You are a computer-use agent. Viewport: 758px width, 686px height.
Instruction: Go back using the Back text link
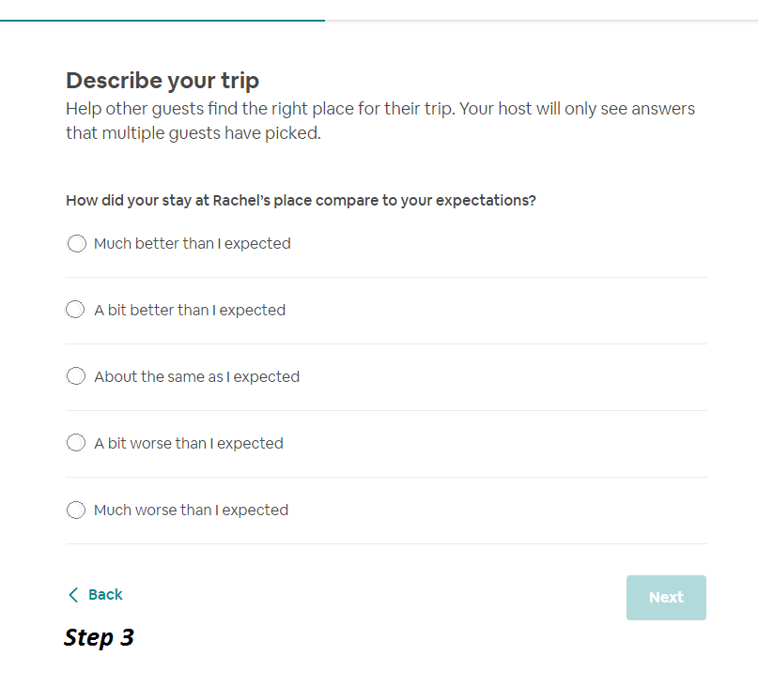105,595
